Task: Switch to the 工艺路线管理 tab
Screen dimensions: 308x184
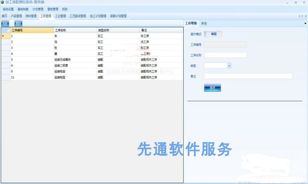Action: tap(78, 16)
